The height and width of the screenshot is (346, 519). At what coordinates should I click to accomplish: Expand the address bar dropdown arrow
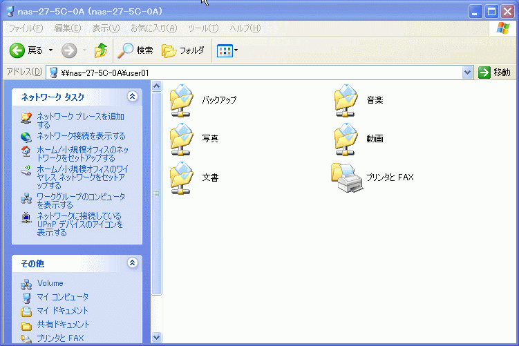pos(467,73)
